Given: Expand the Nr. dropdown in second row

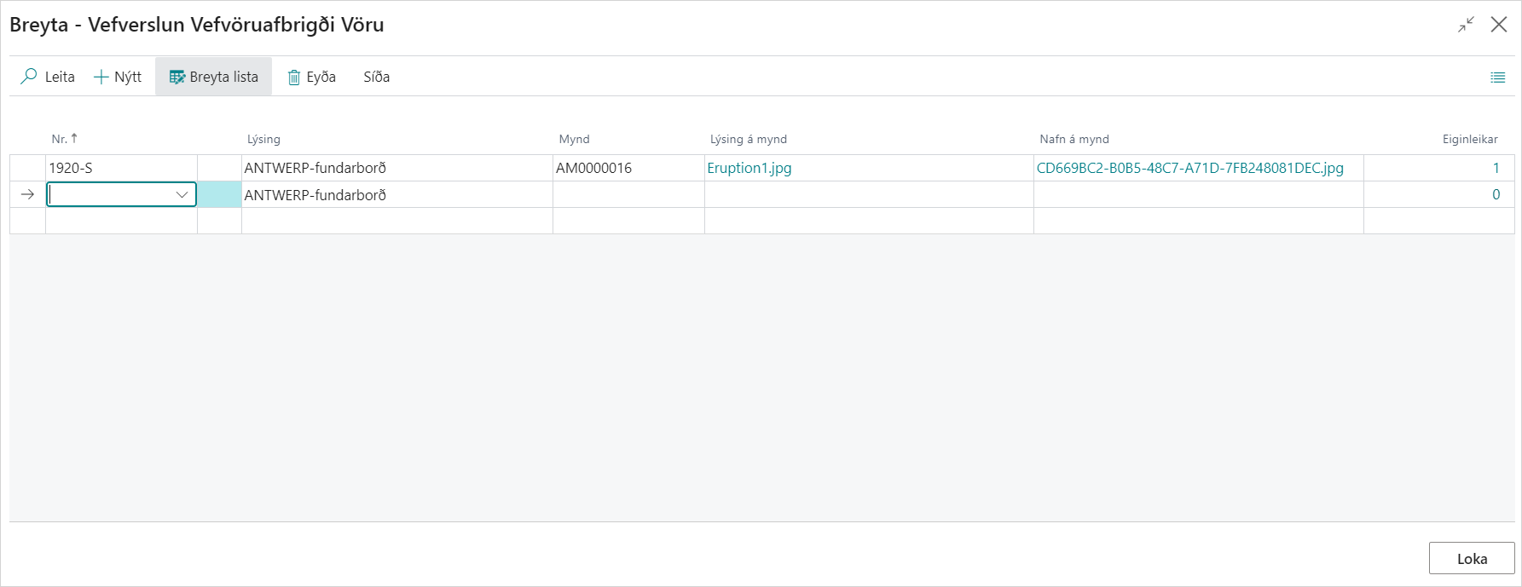Looking at the screenshot, I should coord(182,195).
